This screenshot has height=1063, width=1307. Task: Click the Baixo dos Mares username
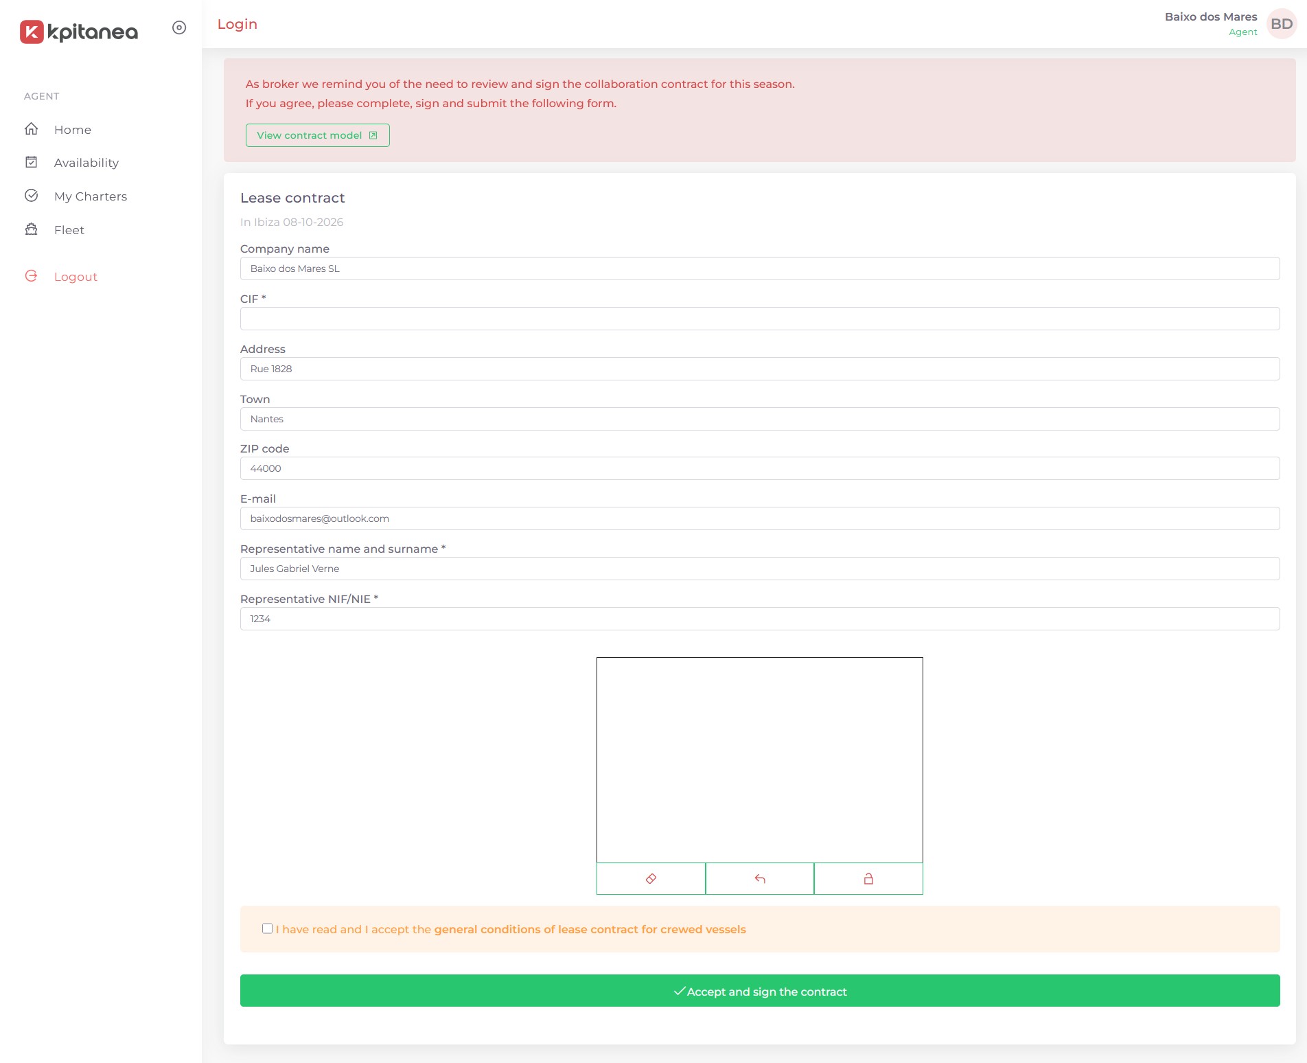(x=1211, y=16)
